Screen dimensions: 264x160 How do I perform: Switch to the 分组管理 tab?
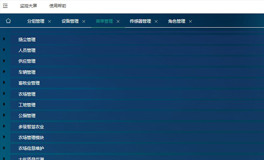36,21
